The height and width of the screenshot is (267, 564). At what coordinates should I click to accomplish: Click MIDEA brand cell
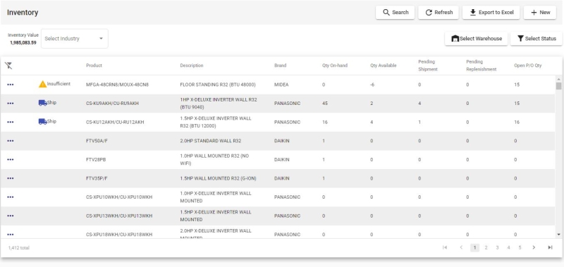[x=281, y=85]
